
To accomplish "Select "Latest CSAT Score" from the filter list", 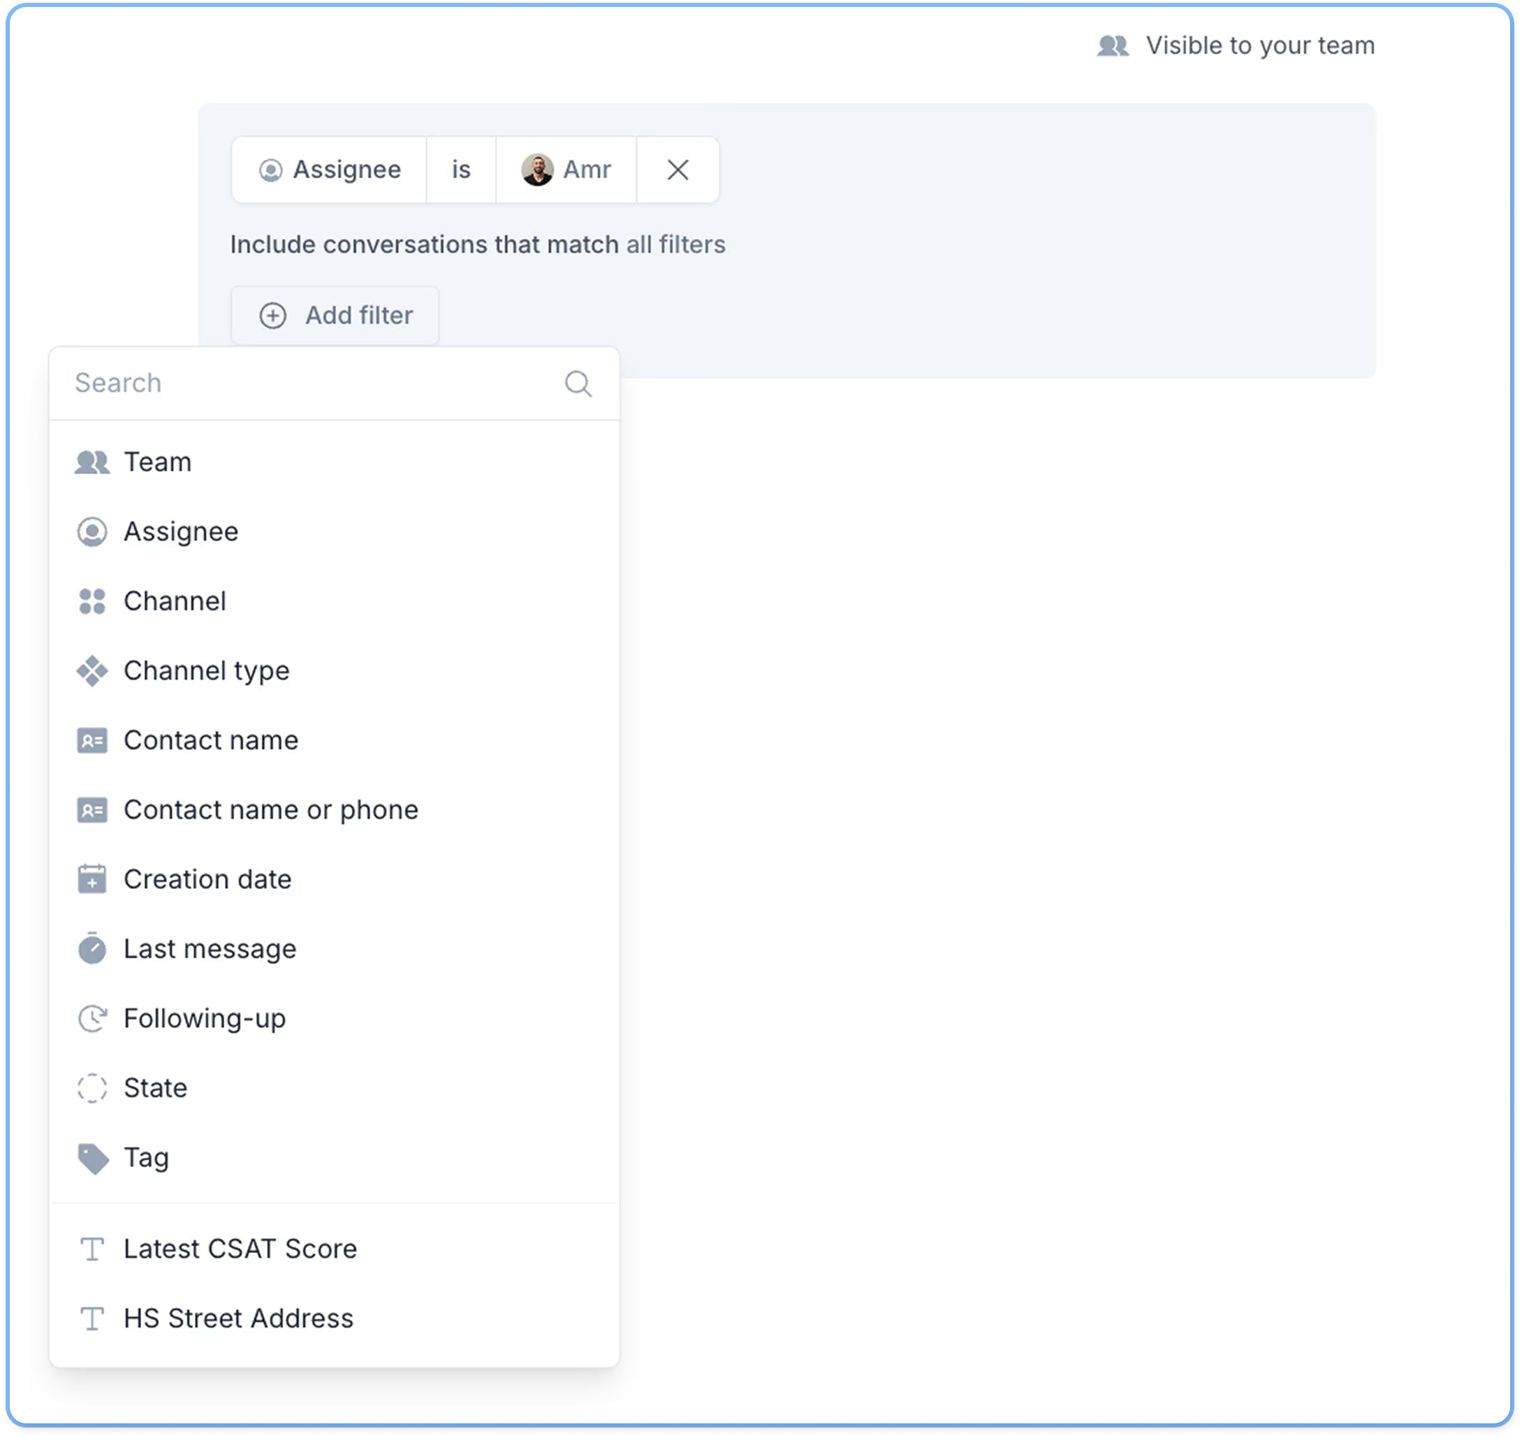I will click(x=240, y=1249).
